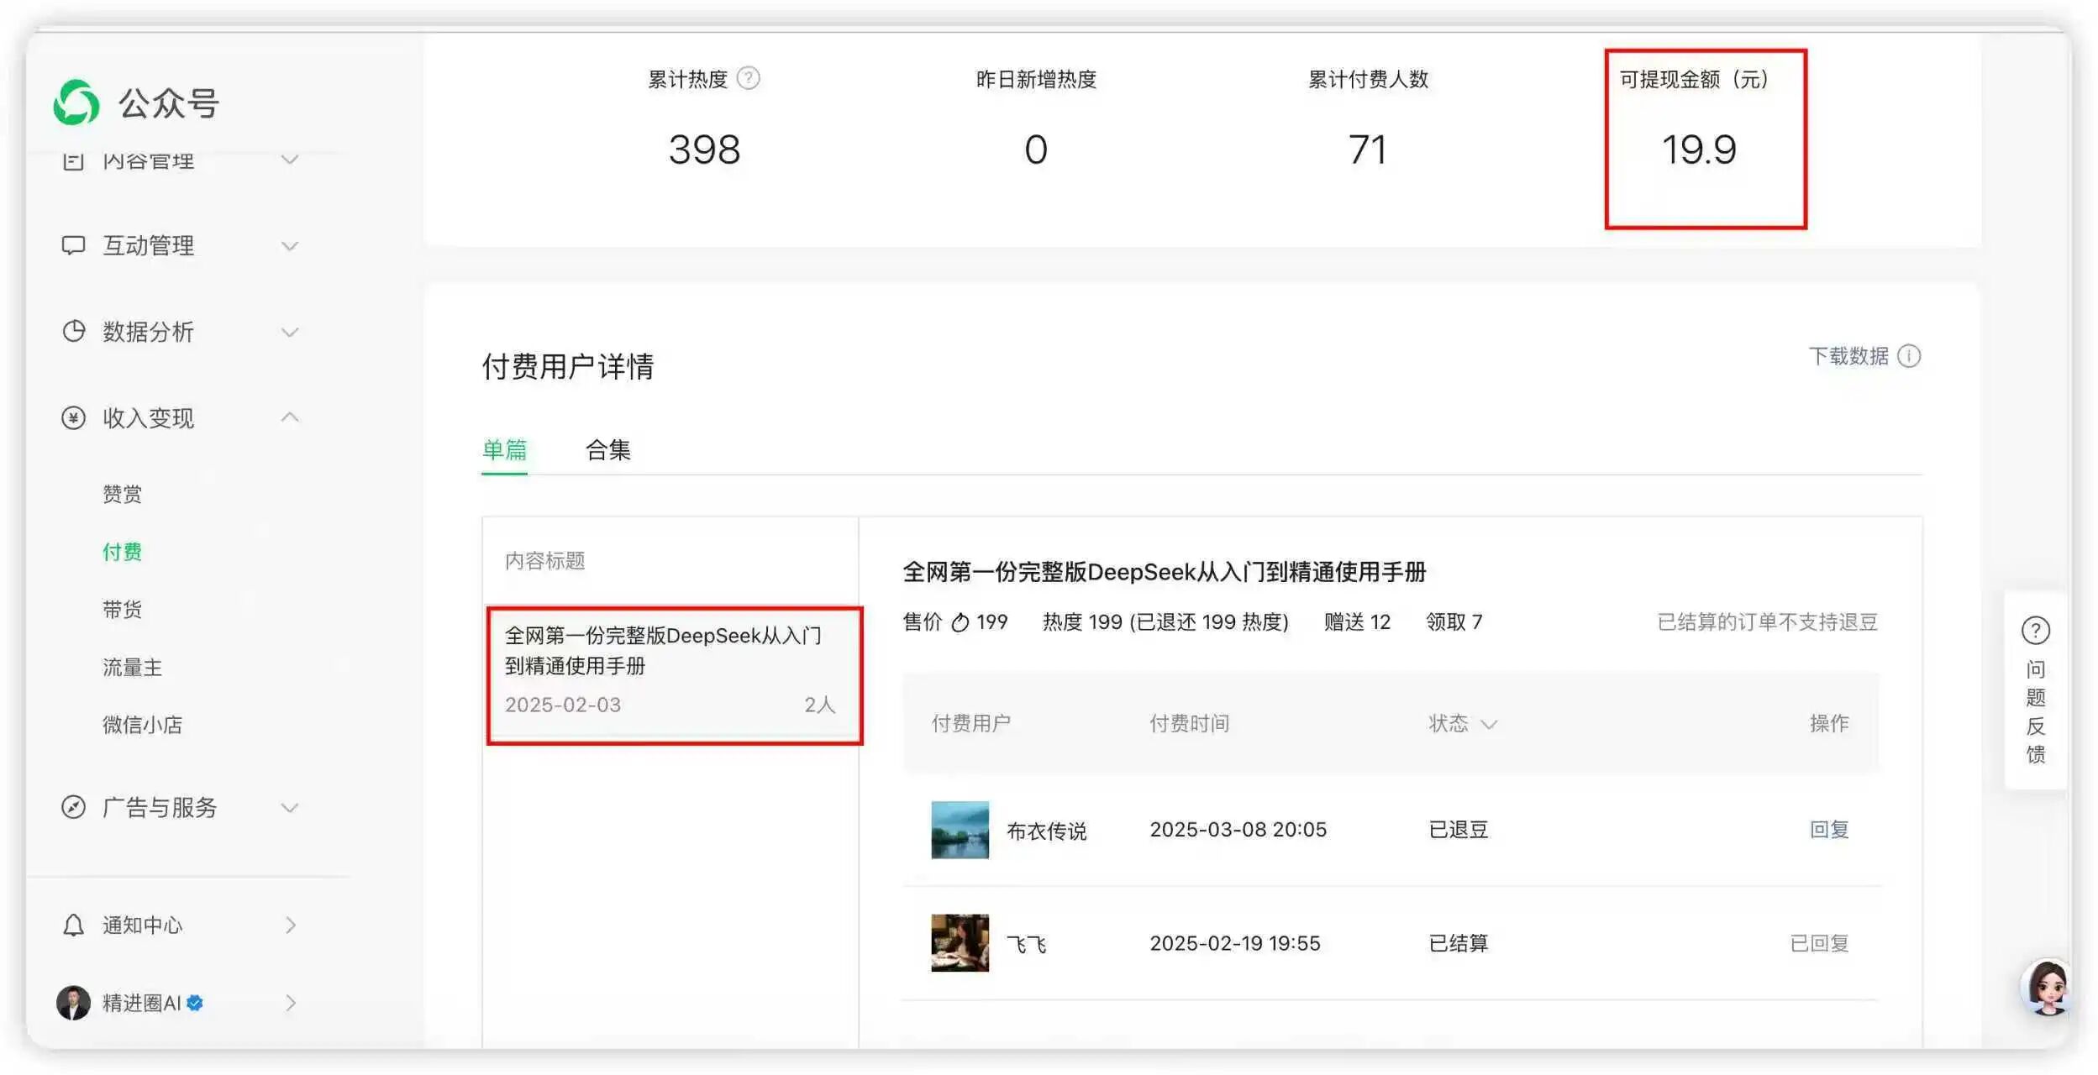
Task: Collapse the 收入变现 menu section
Action: pos(290,417)
